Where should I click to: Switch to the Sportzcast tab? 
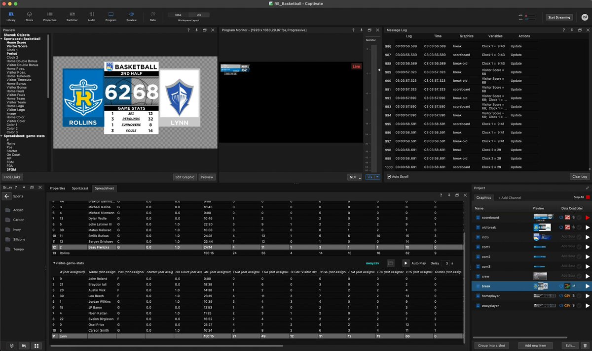pos(80,188)
